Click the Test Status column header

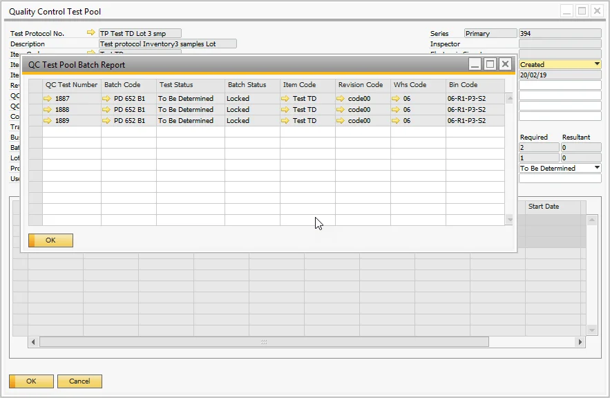tap(191, 85)
